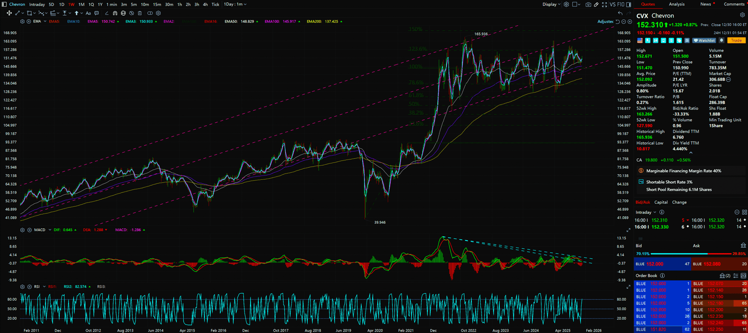Toggle the right quotes side panel
Screen dimensions: 748x333
pyautogui.click(x=629, y=5)
